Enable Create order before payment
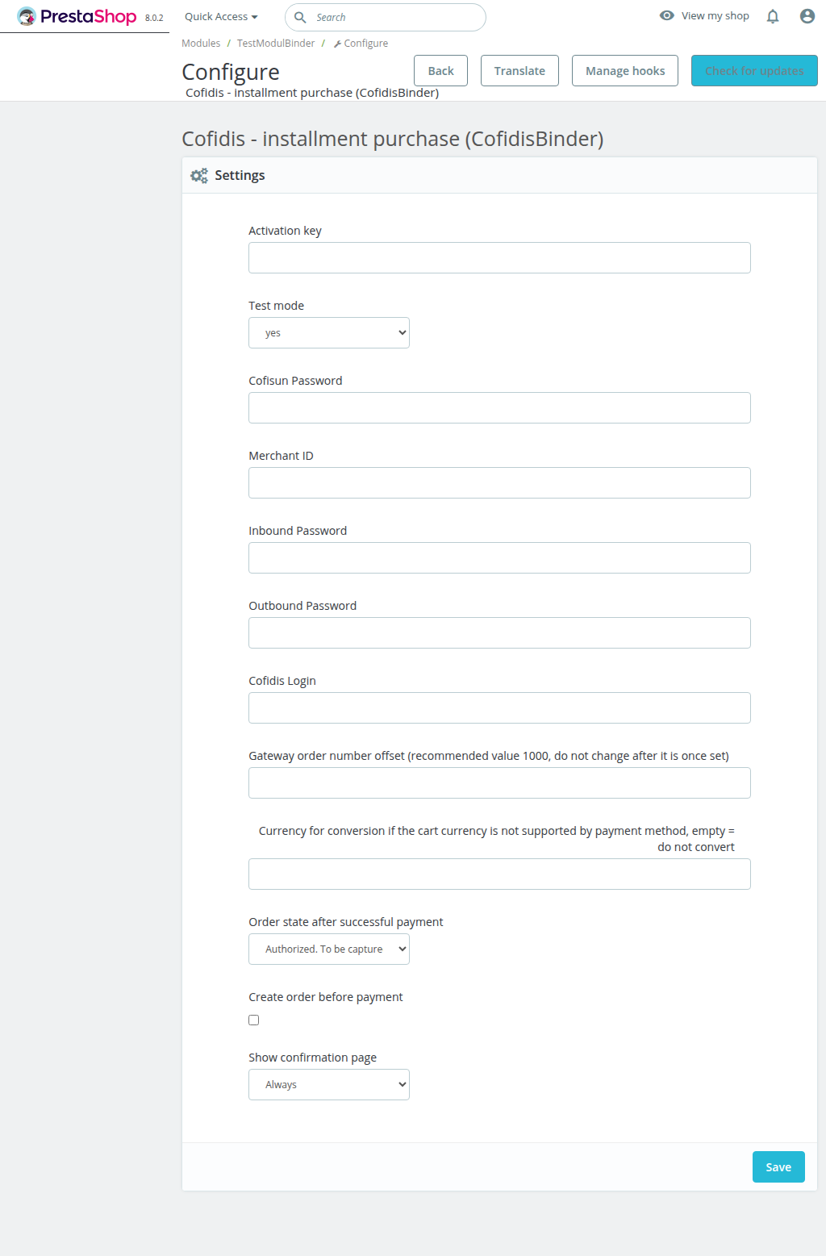This screenshot has height=1256, width=826. tap(253, 1020)
